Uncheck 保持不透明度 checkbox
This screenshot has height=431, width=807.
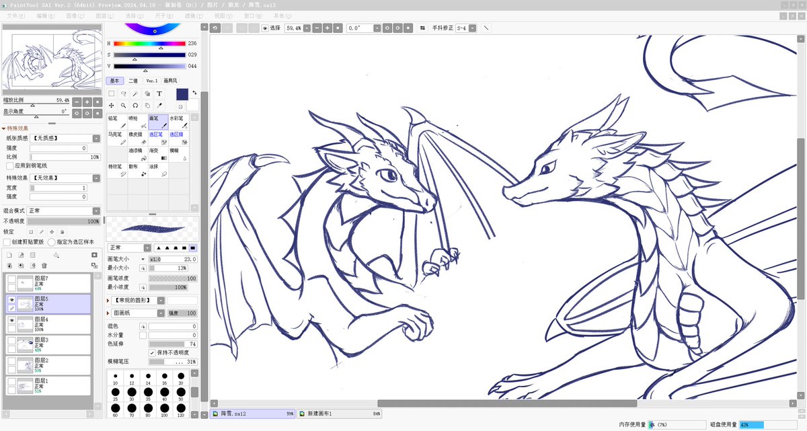click(152, 352)
